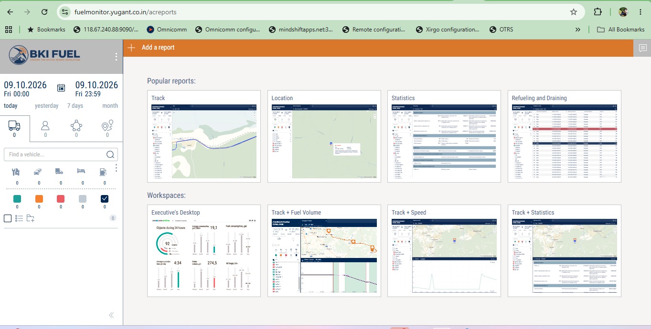The width and height of the screenshot is (651, 329).
Task: Click the BKI FUEL logo
Action: click(x=45, y=55)
